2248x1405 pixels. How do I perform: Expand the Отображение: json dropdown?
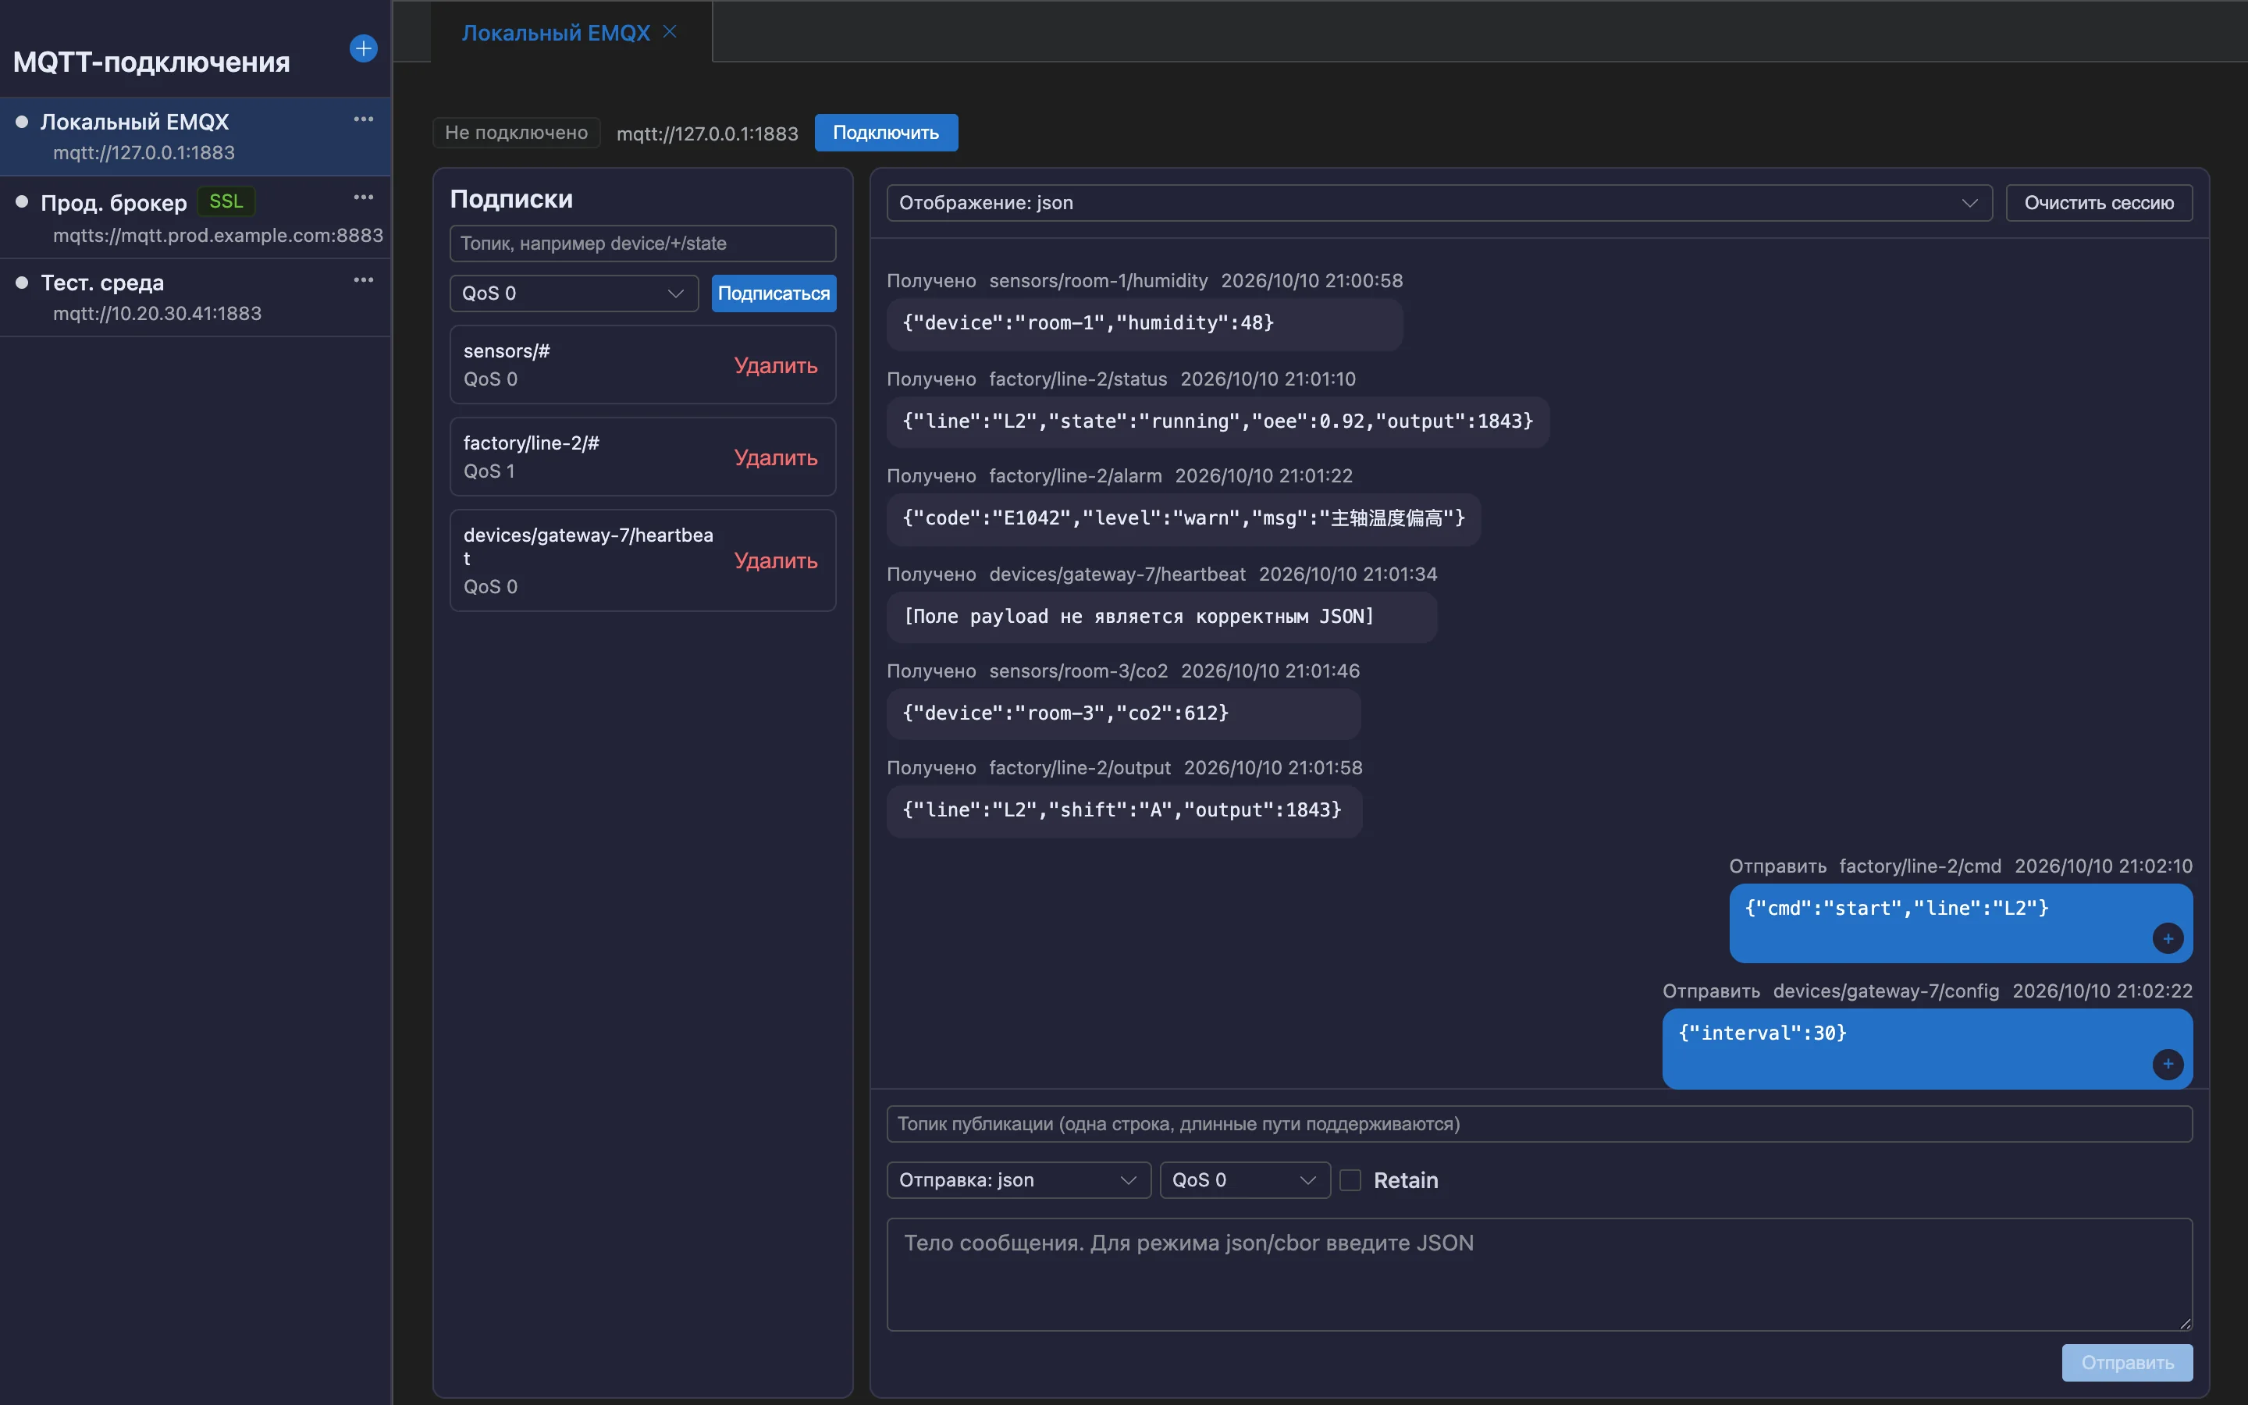click(x=1439, y=203)
